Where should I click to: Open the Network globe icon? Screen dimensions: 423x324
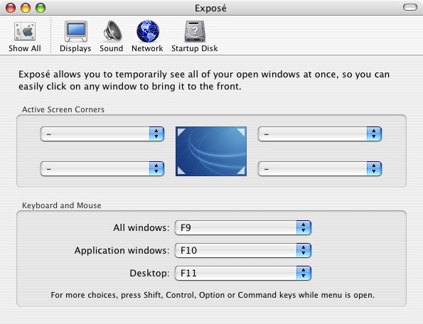coord(148,31)
